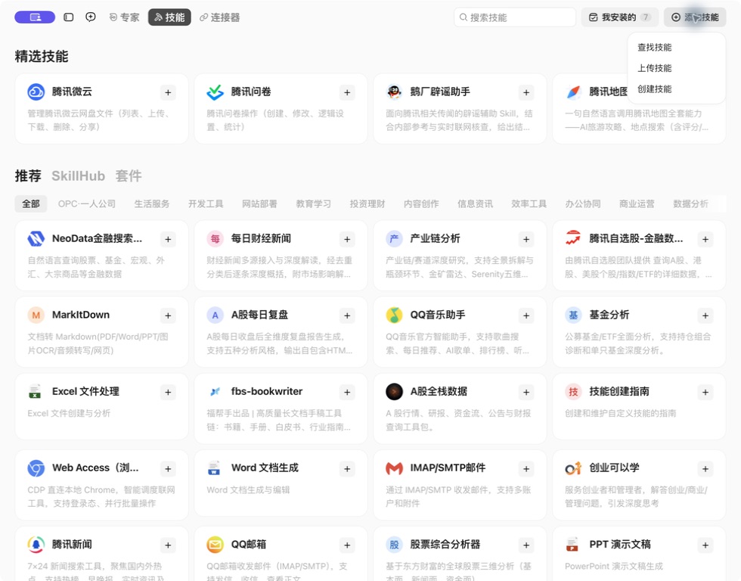Add A股全栈数据 with its plus icon
Screen dimensions: 741x581
526,392
